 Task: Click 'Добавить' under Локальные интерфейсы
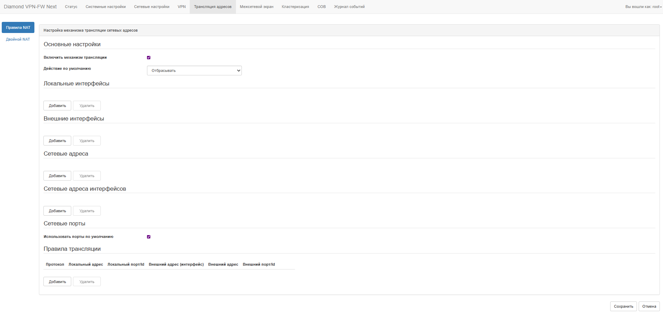[x=57, y=106]
